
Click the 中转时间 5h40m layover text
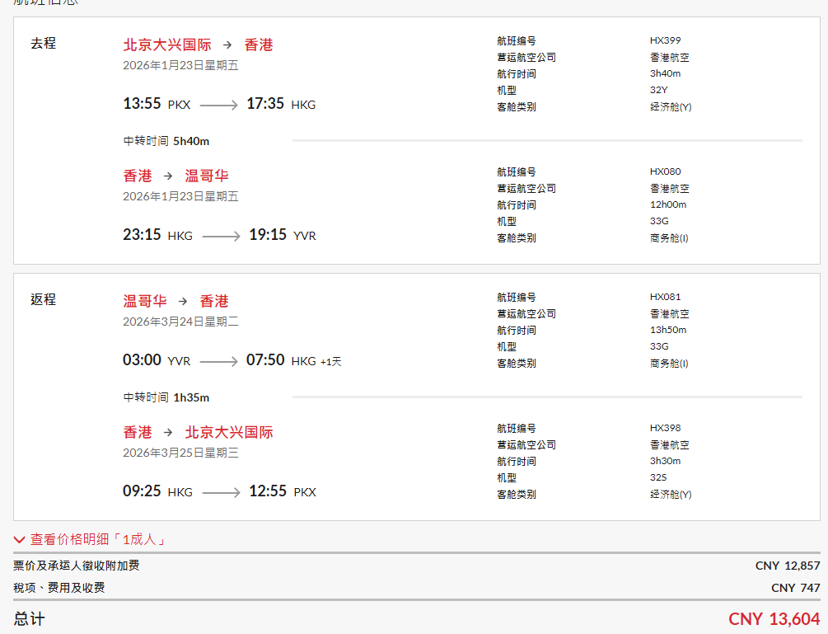point(166,141)
